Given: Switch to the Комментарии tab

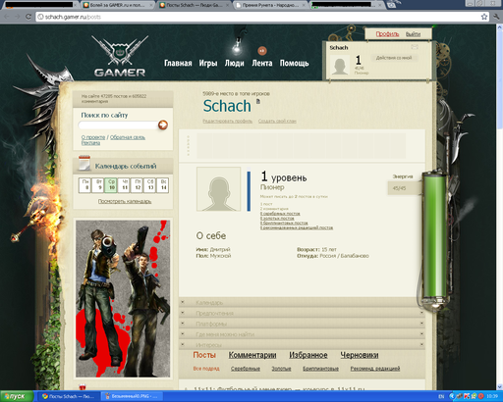Looking at the screenshot, I should [x=252, y=355].
